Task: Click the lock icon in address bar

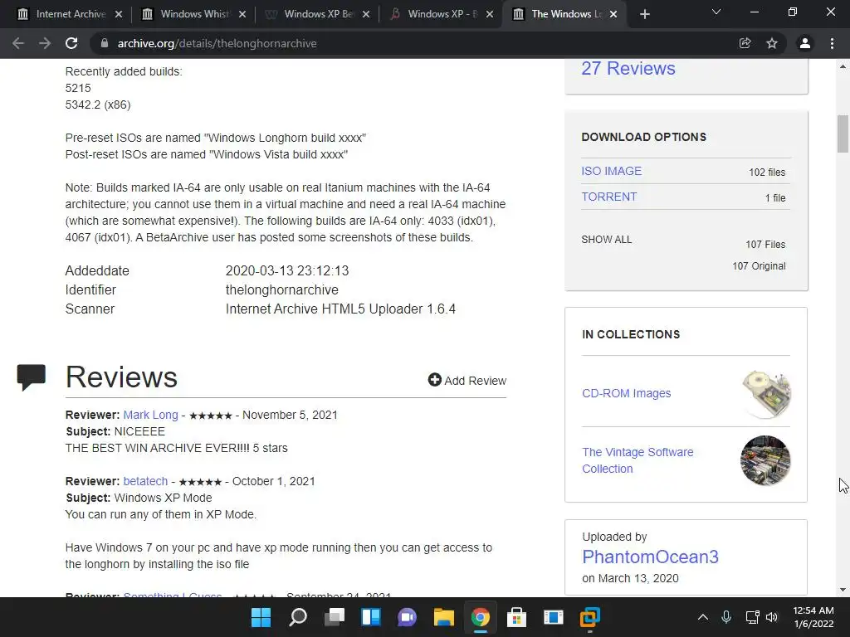Action: 105,43
